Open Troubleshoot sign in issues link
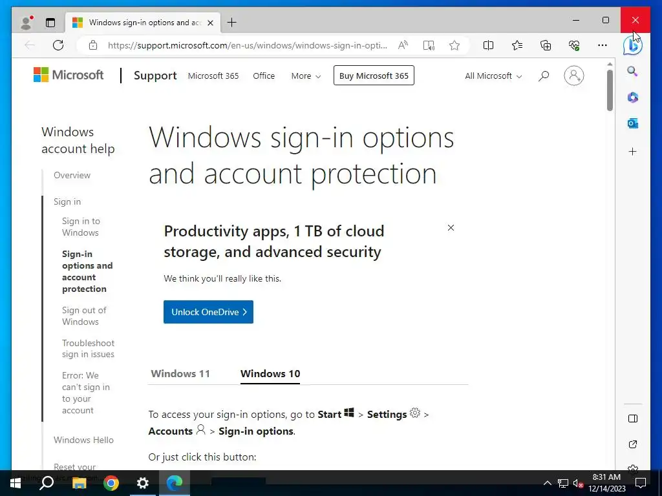662x496 pixels. pos(88,349)
